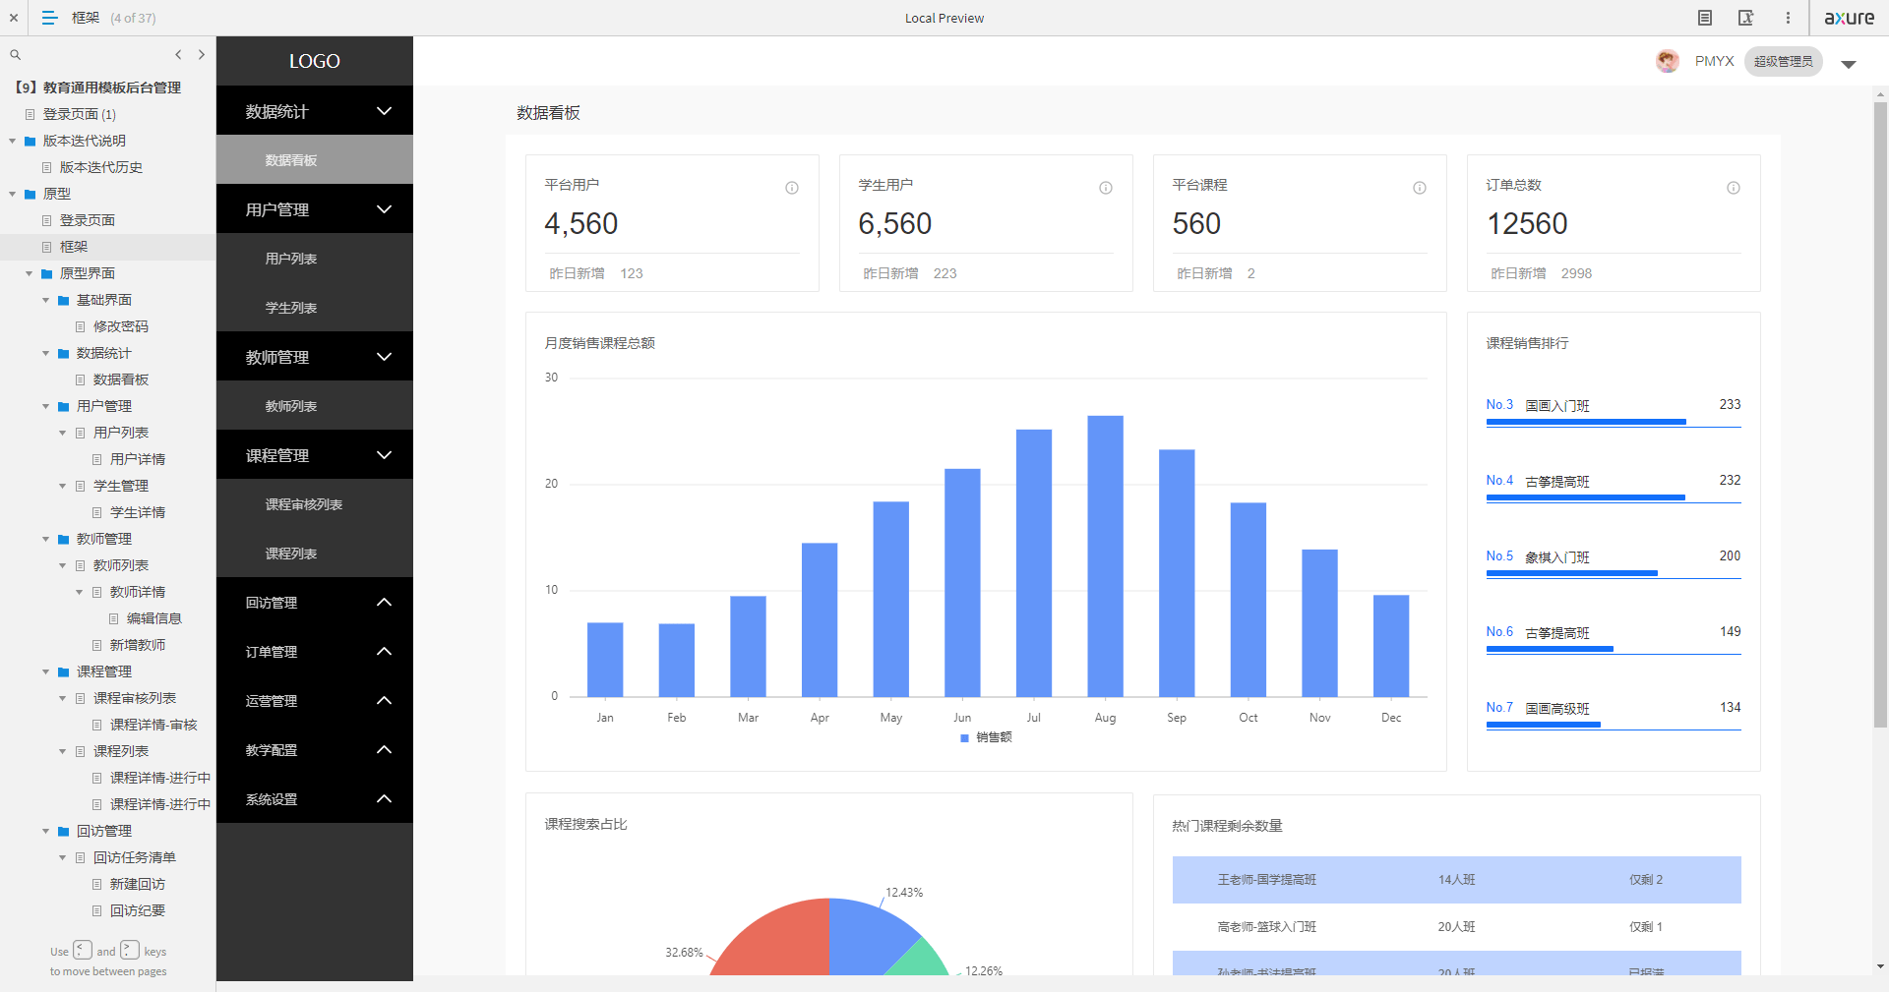
Task: Open 学生详情 page in sitemap
Action: coord(137,512)
